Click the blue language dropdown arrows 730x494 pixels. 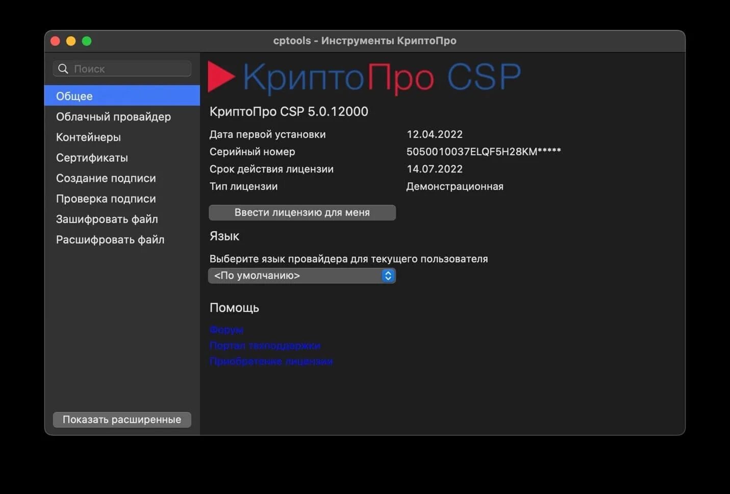[x=388, y=276]
